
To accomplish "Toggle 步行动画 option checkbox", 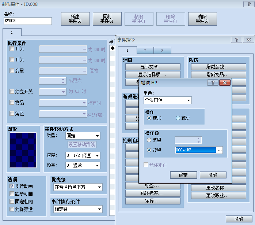I will point(12,186).
